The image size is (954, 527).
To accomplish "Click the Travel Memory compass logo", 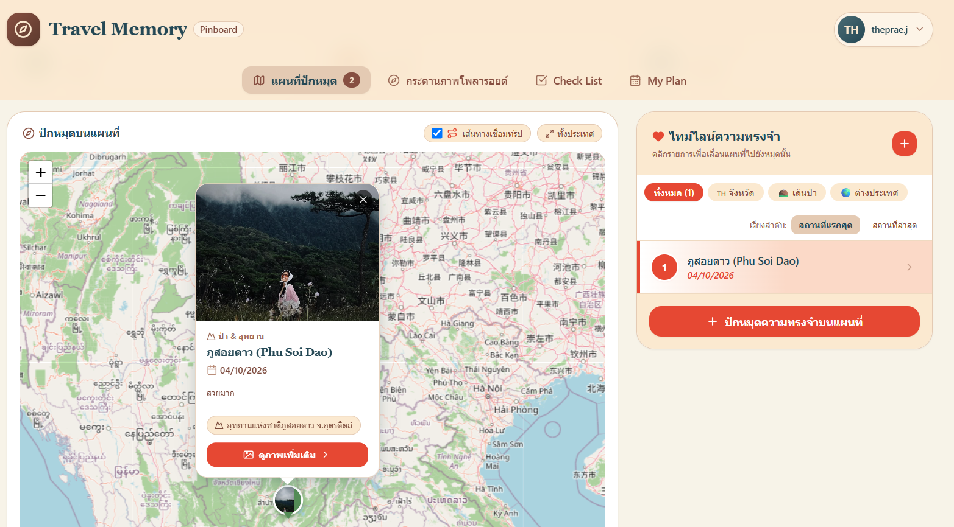I will pos(23,29).
